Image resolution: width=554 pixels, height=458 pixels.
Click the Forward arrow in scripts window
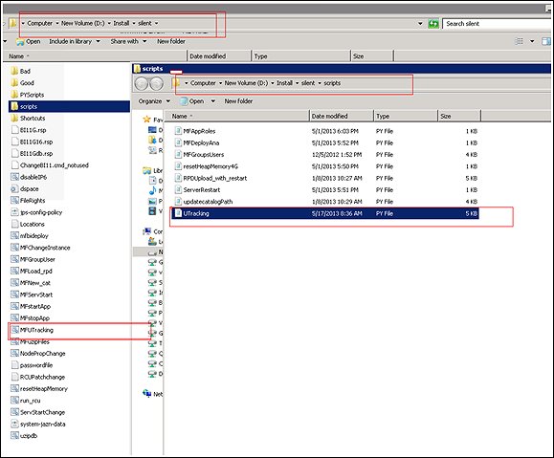pos(157,84)
